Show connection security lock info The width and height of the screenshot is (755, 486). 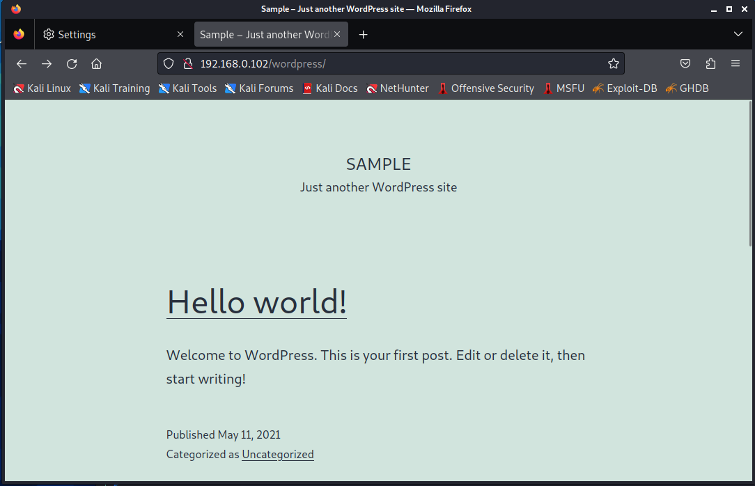[x=187, y=64]
